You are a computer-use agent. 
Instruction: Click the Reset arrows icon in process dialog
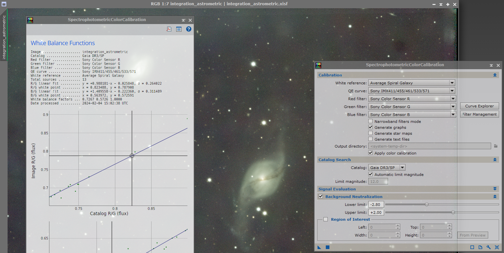(x=497, y=247)
